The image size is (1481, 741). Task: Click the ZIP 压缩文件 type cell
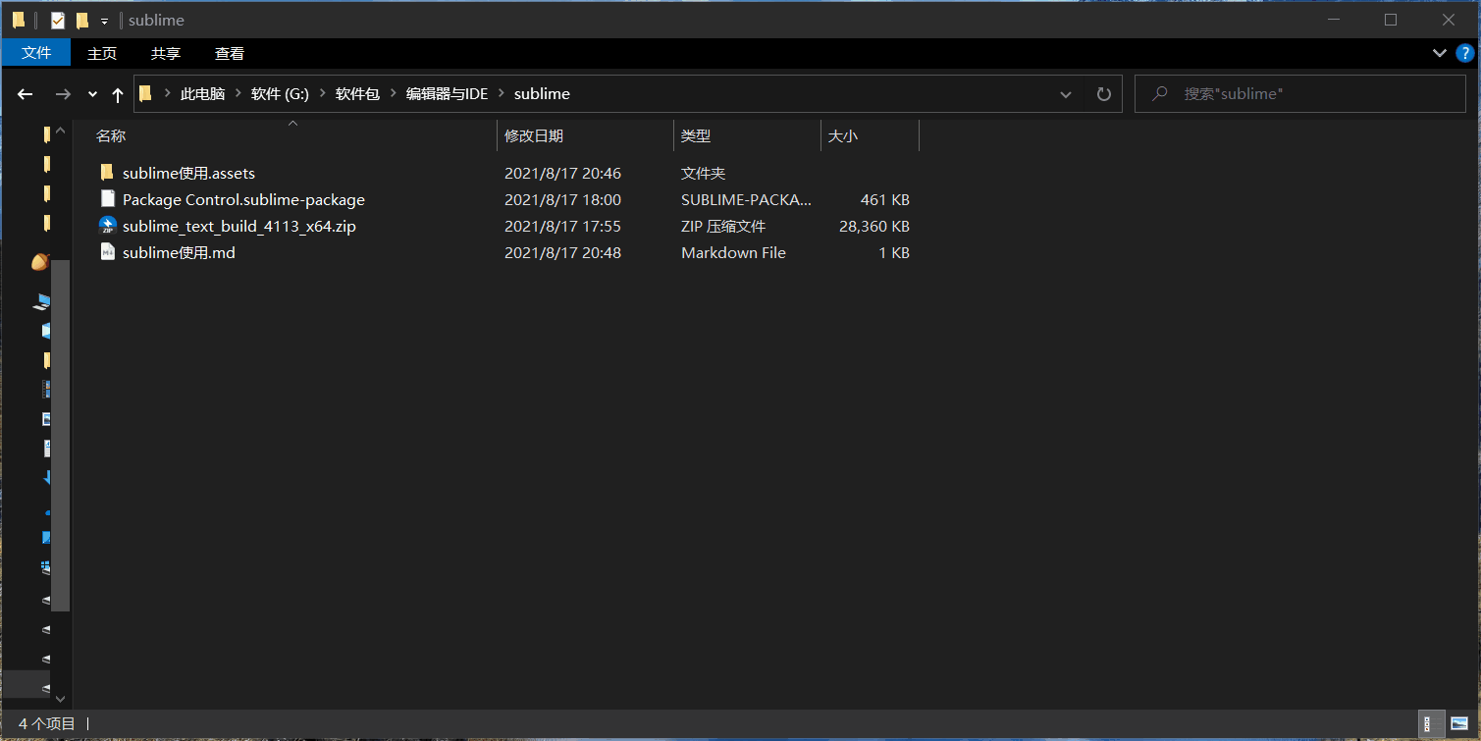tap(723, 226)
